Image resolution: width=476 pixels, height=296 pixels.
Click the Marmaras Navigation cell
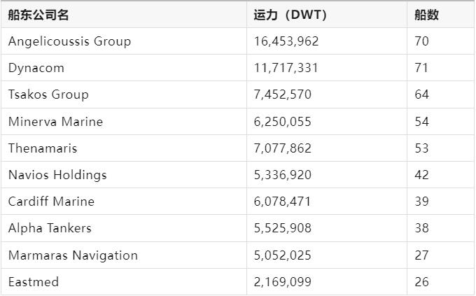(124, 255)
